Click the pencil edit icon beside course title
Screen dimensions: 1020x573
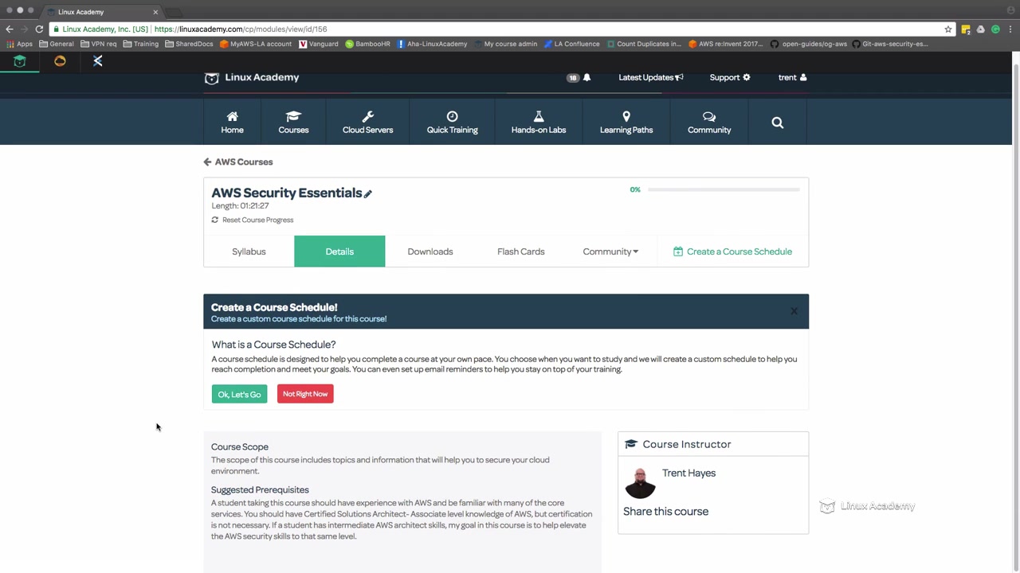368,193
